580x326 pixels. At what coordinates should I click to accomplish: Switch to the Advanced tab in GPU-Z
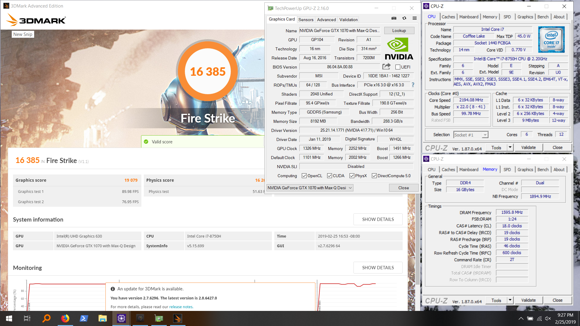(x=326, y=20)
